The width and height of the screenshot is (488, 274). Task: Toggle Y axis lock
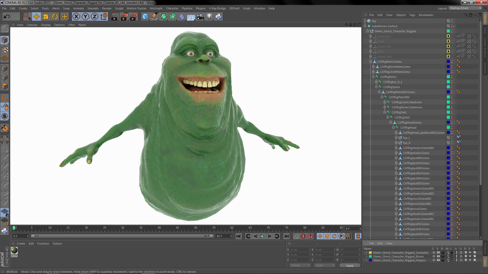click(x=85, y=17)
